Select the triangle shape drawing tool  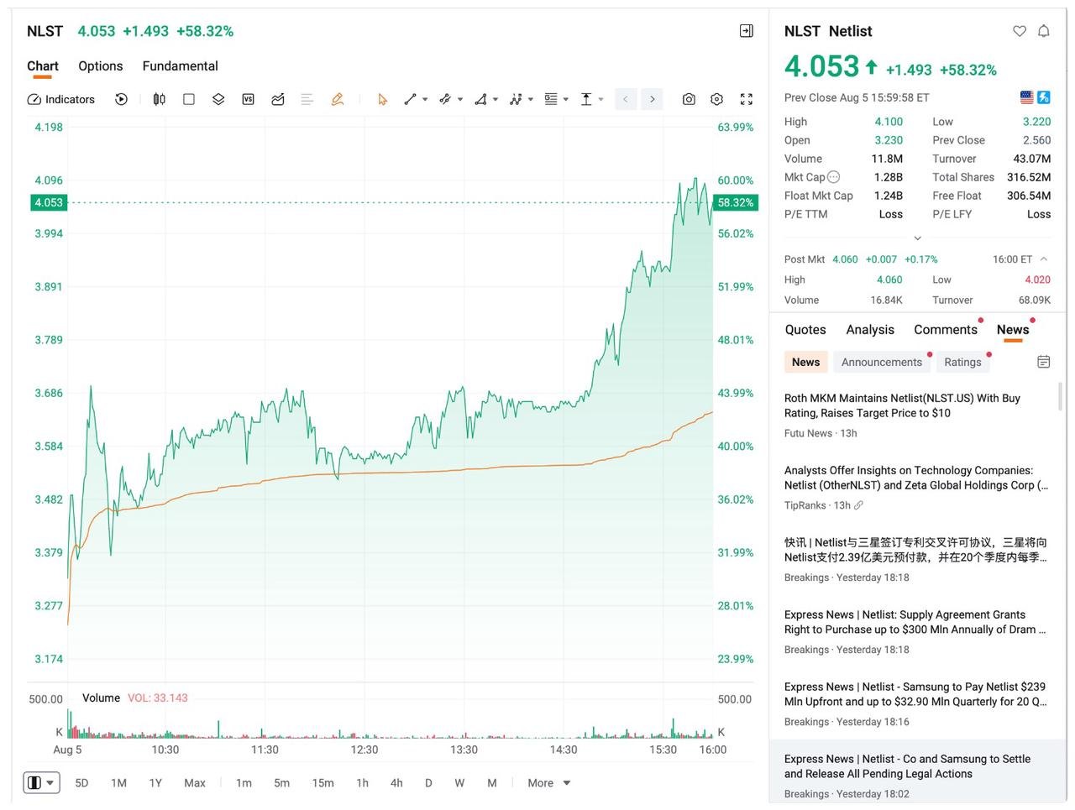click(480, 99)
